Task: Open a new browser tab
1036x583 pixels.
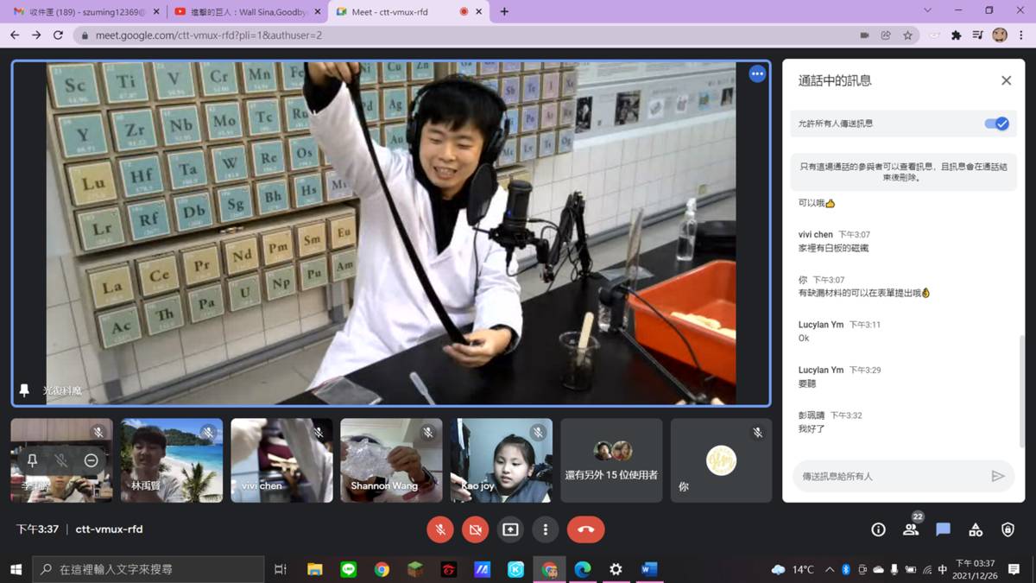Action: (504, 12)
